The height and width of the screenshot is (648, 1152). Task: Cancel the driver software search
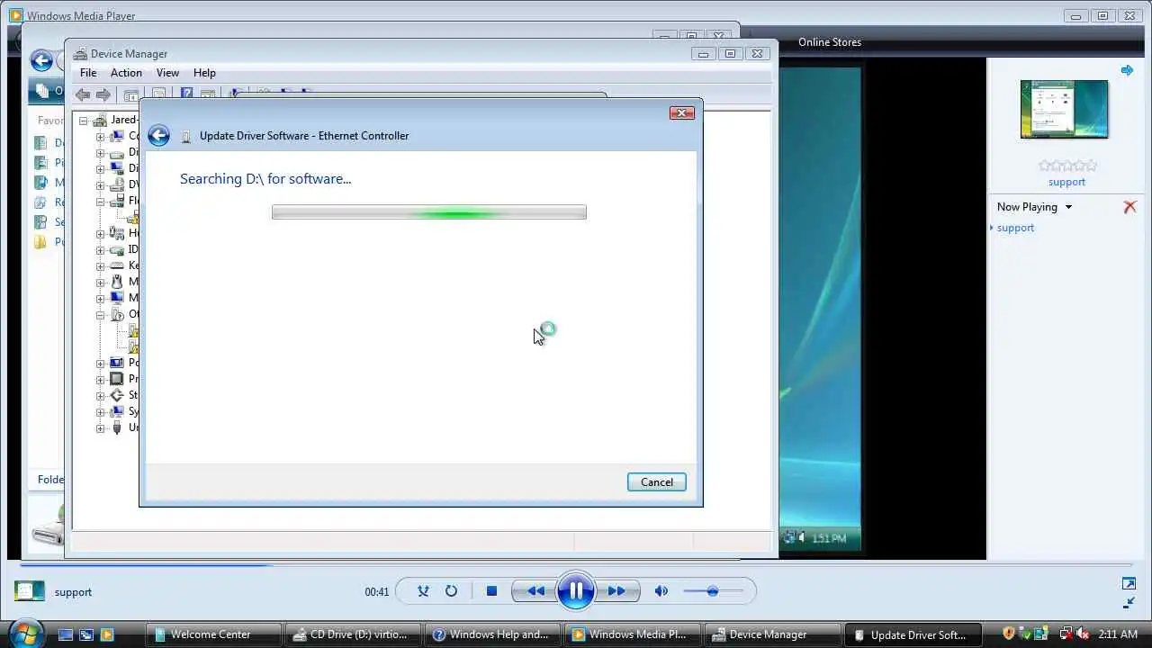pos(657,482)
